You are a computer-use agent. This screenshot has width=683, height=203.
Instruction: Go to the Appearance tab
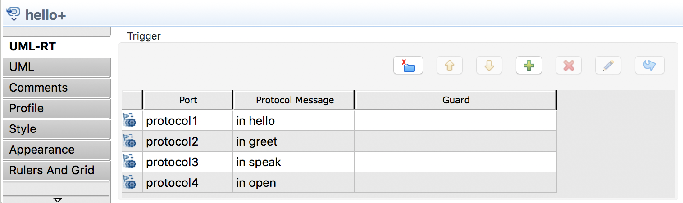tap(56, 150)
